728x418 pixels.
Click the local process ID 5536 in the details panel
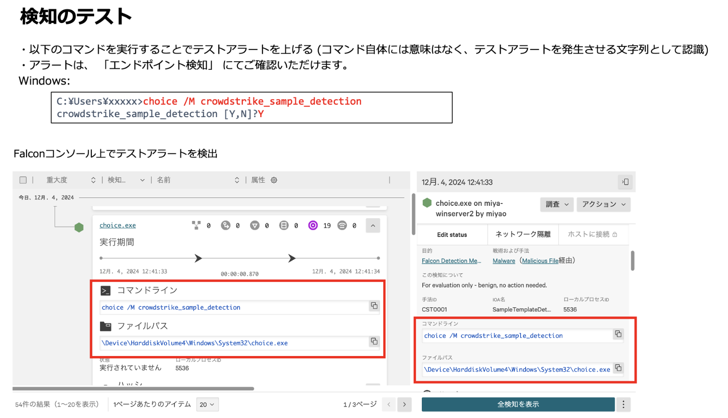click(570, 310)
